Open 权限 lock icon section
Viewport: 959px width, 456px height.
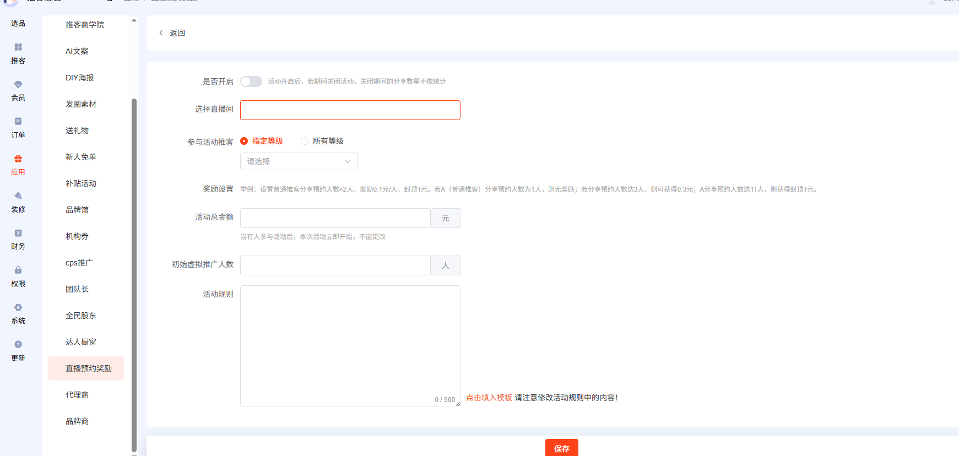click(x=18, y=270)
